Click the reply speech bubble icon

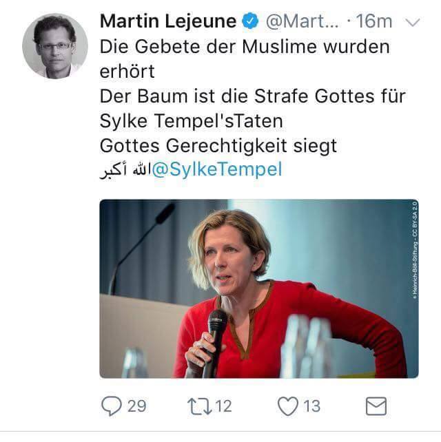(112, 406)
